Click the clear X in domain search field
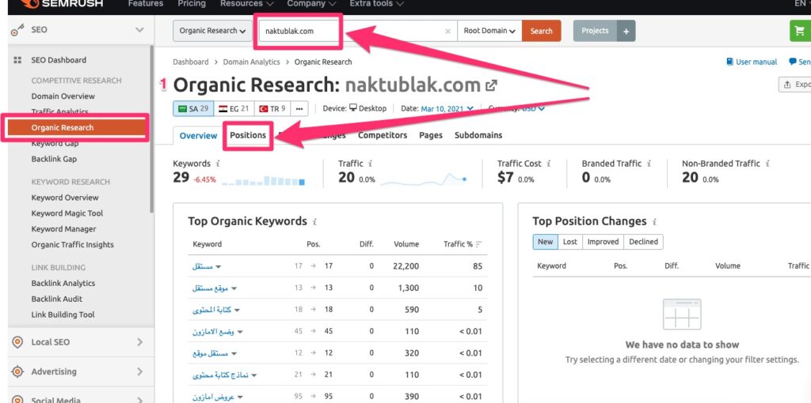The image size is (811, 403). pos(447,32)
